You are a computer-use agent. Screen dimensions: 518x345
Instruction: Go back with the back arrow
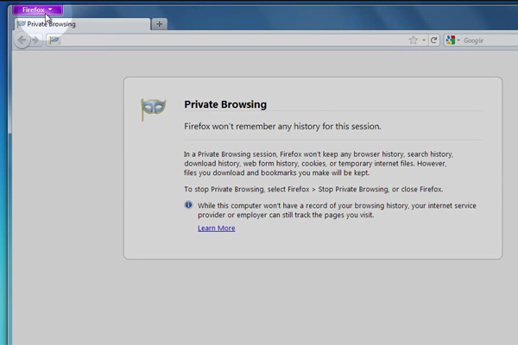click(22, 41)
